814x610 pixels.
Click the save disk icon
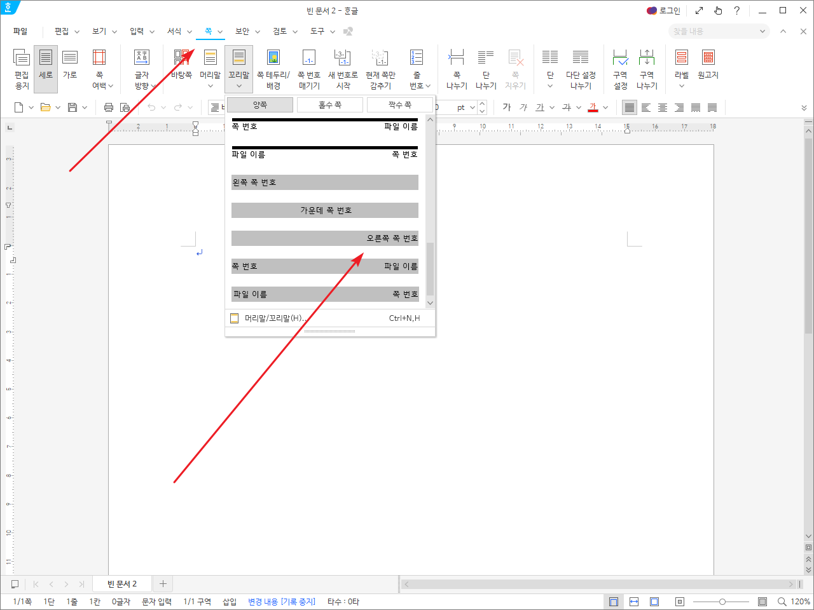tap(72, 107)
